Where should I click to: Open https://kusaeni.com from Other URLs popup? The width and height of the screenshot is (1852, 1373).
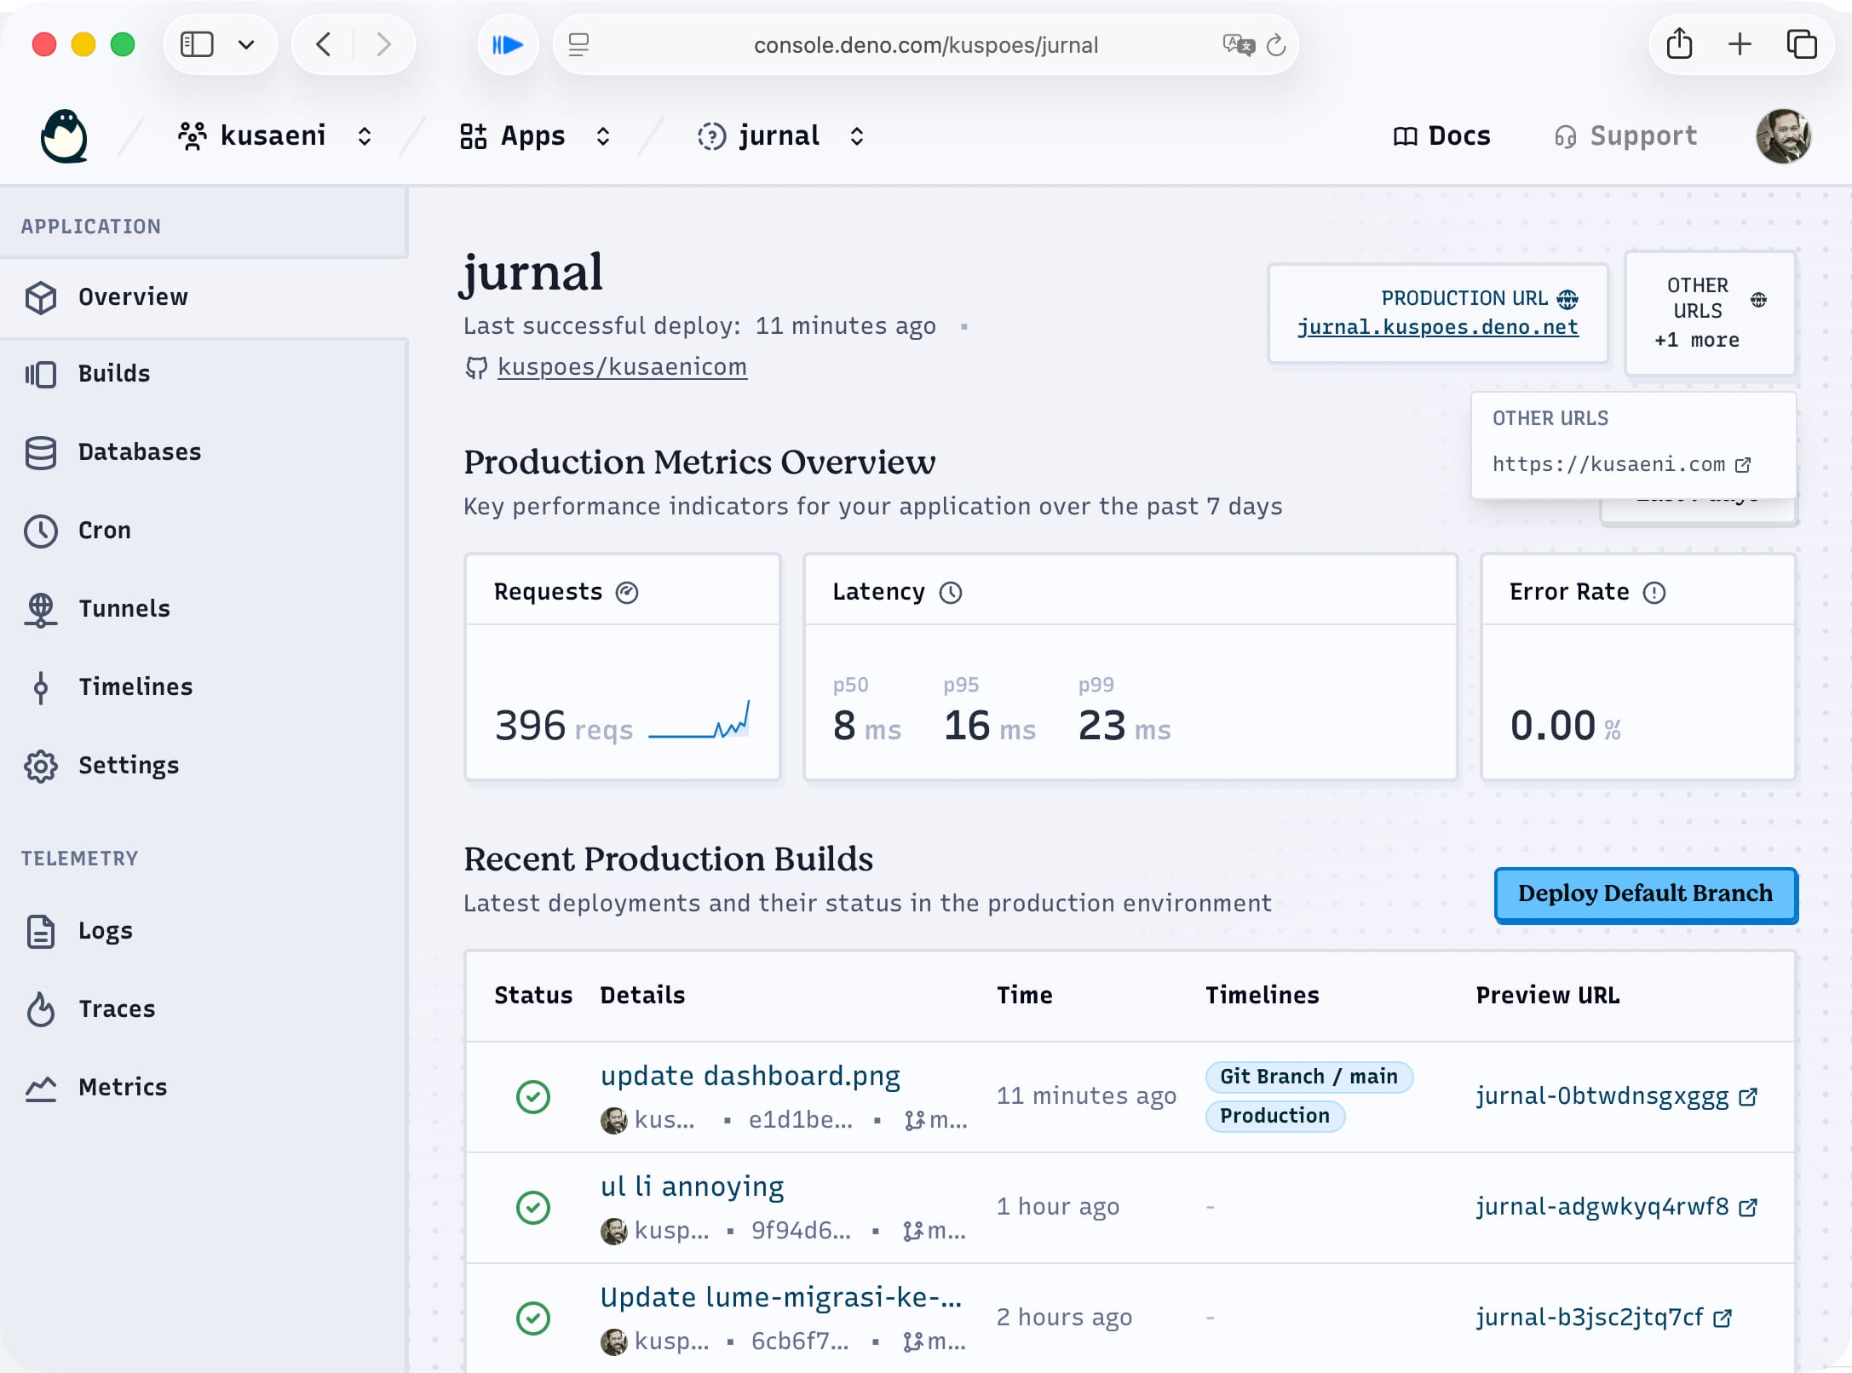coord(1608,464)
